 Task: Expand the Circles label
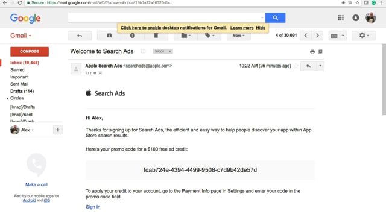(x=7, y=98)
